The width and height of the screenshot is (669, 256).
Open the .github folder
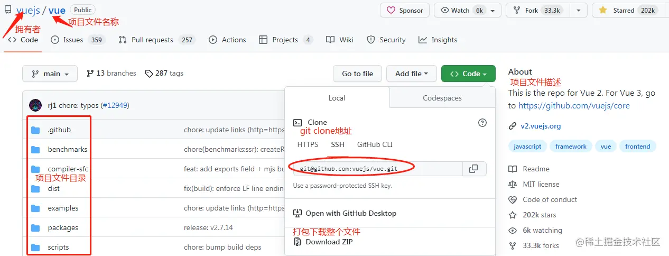pos(59,130)
